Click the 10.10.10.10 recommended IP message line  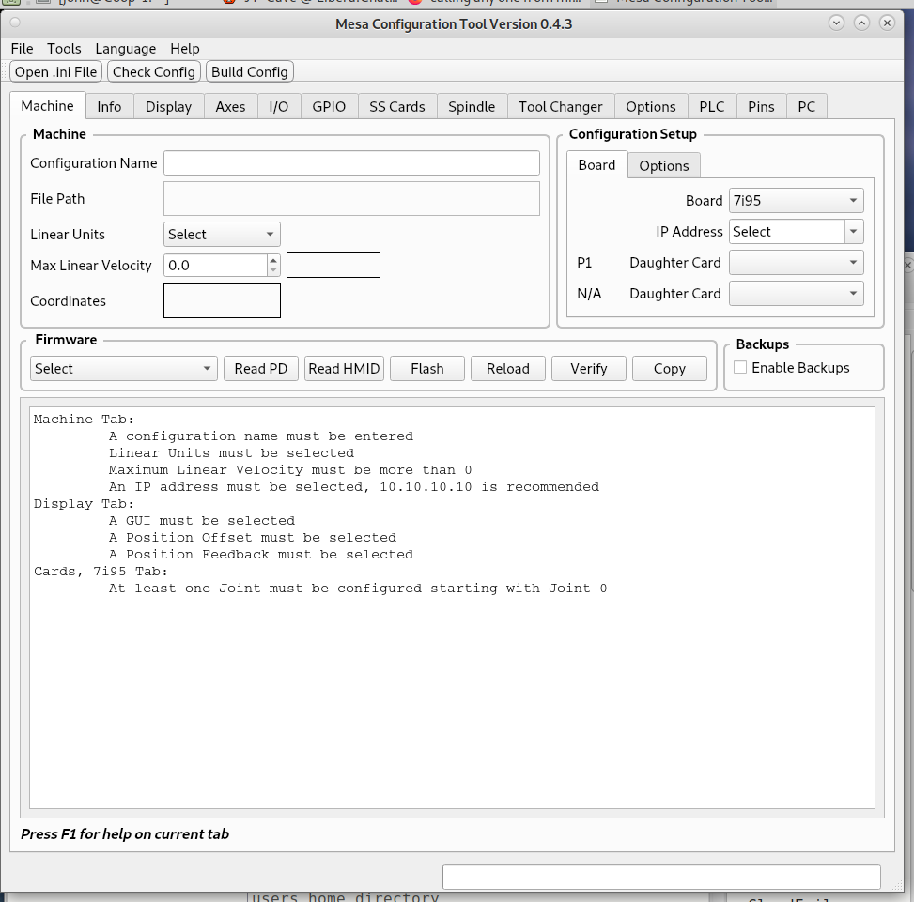point(354,487)
